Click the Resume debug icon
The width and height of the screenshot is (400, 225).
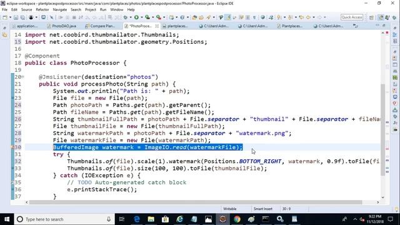(61, 17)
